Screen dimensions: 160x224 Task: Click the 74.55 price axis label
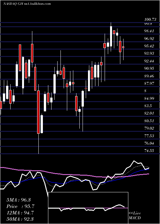pos(149,151)
